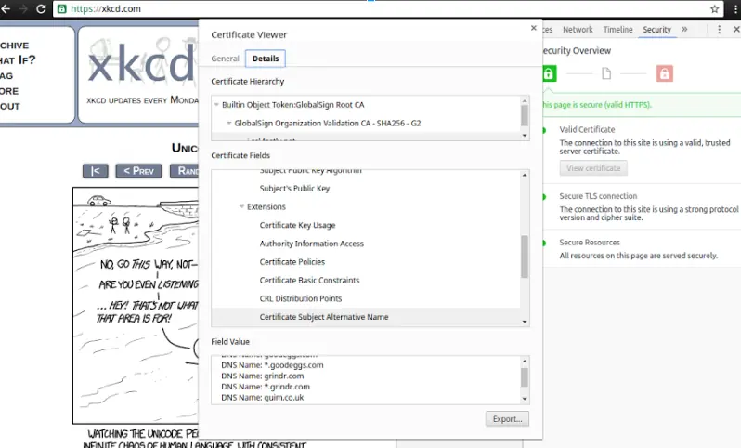The image size is (741, 448).
Task: Select Certificate Subject Alternative Name field
Action: click(x=324, y=317)
